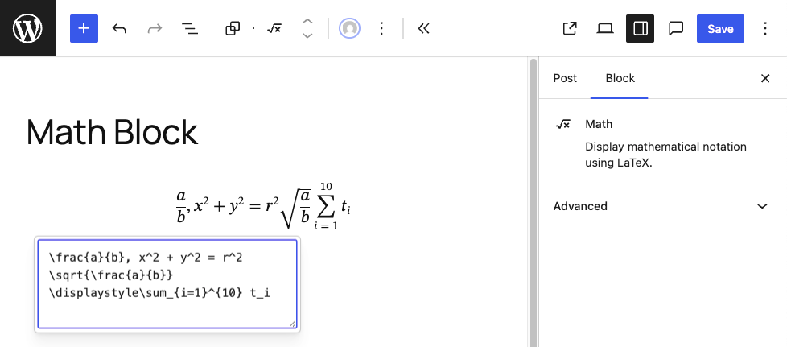
Task: Click the Save button
Action: pyautogui.click(x=720, y=28)
